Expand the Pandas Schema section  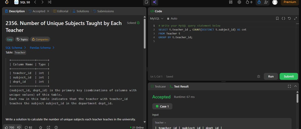[42, 48]
